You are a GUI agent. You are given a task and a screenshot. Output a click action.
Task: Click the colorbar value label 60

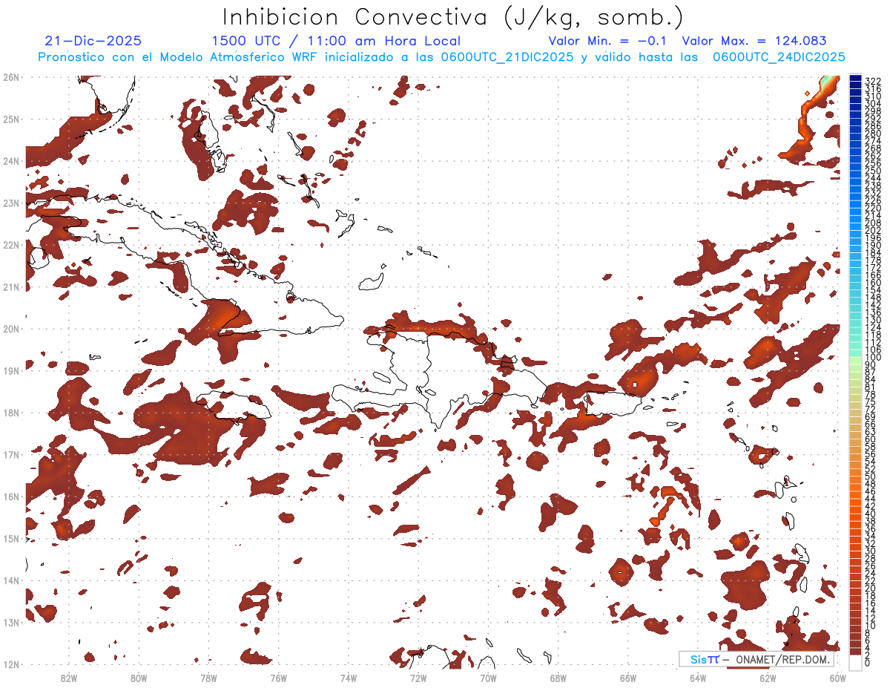(871, 440)
